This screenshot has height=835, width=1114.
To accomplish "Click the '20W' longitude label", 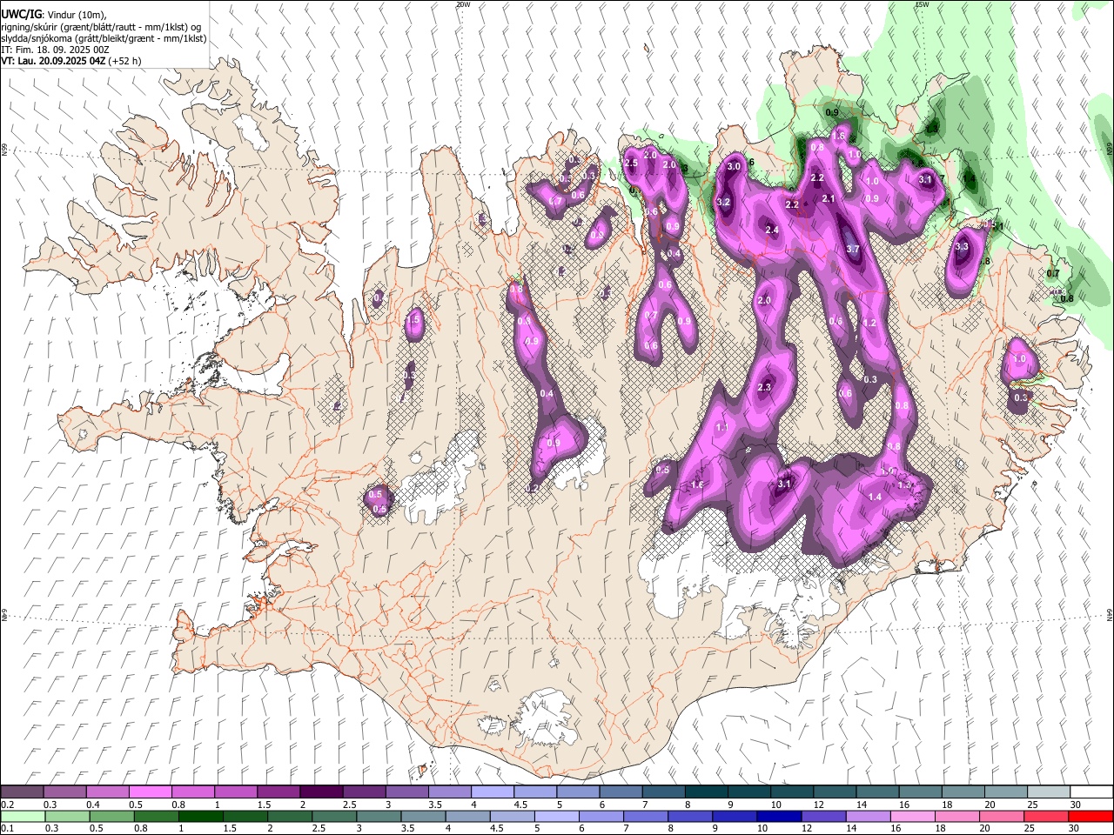I will point(463,4).
